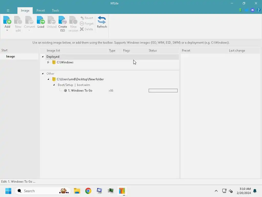
Task: Select the C:\Windows deployed image
Action: tap(65, 62)
